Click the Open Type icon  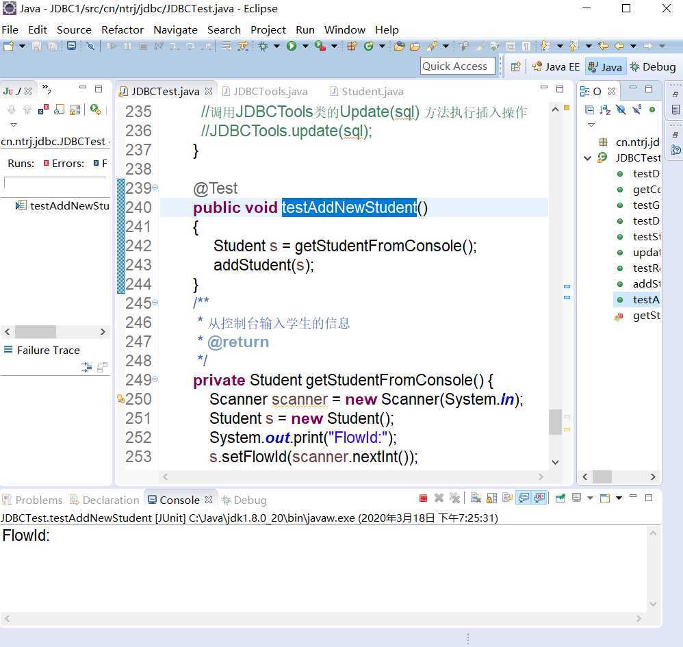(399, 46)
